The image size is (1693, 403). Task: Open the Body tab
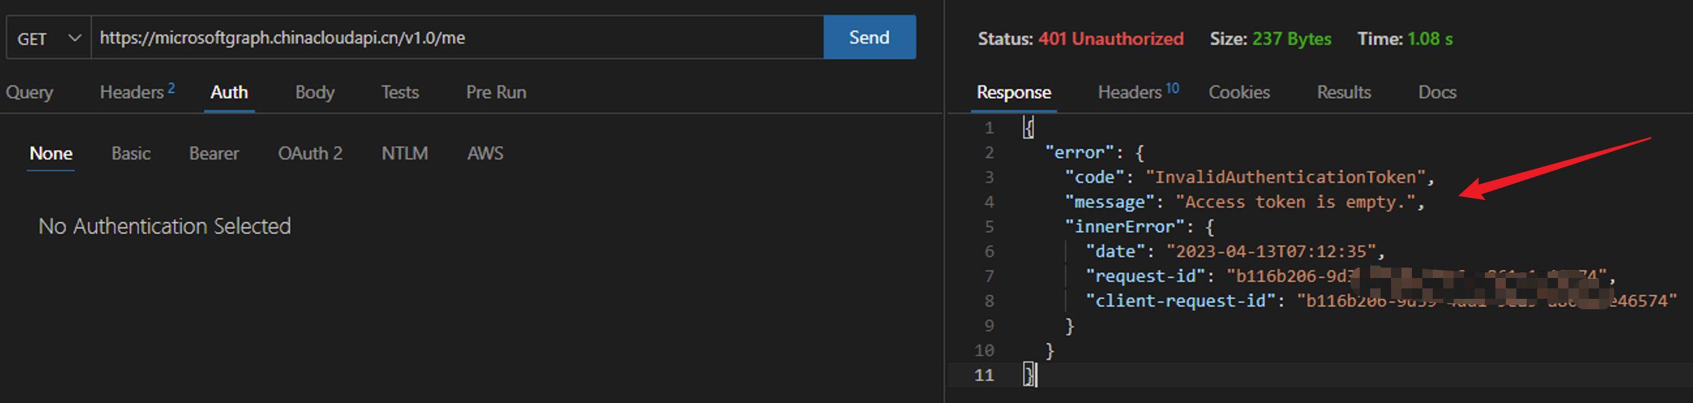(315, 92)
